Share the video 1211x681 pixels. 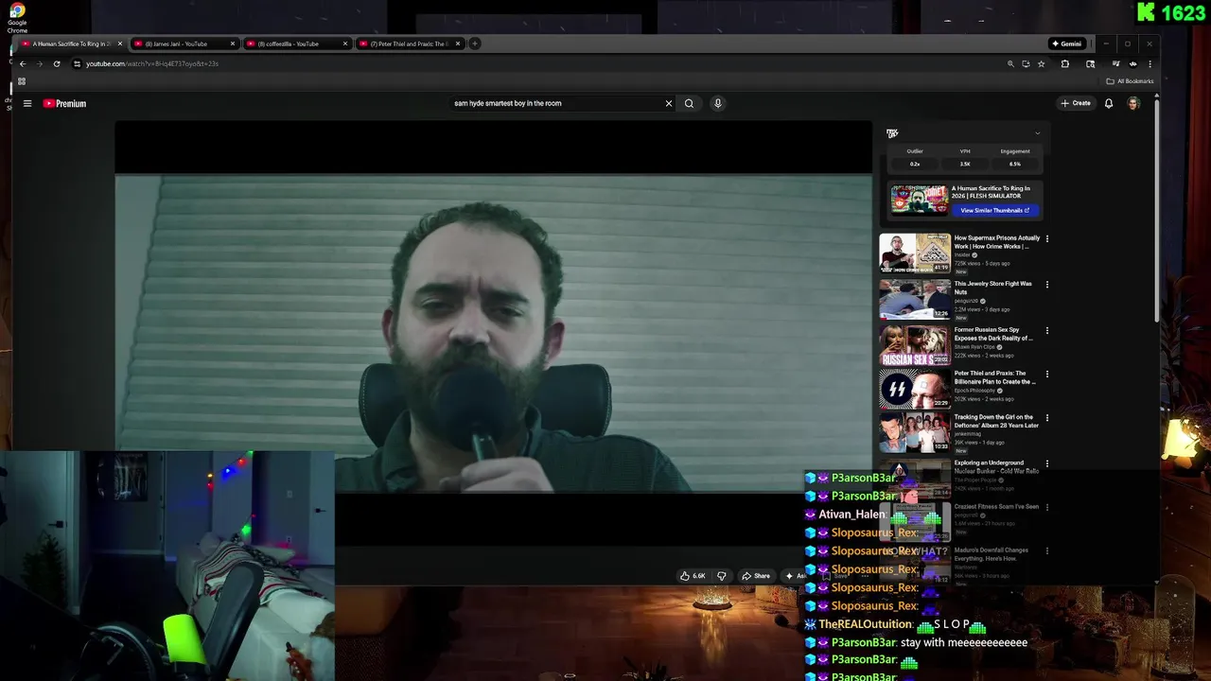coord(756,575)
